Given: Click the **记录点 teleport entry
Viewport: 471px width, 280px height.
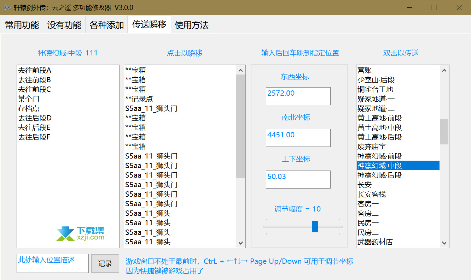Looking at the screenshot, I should 180,99.
